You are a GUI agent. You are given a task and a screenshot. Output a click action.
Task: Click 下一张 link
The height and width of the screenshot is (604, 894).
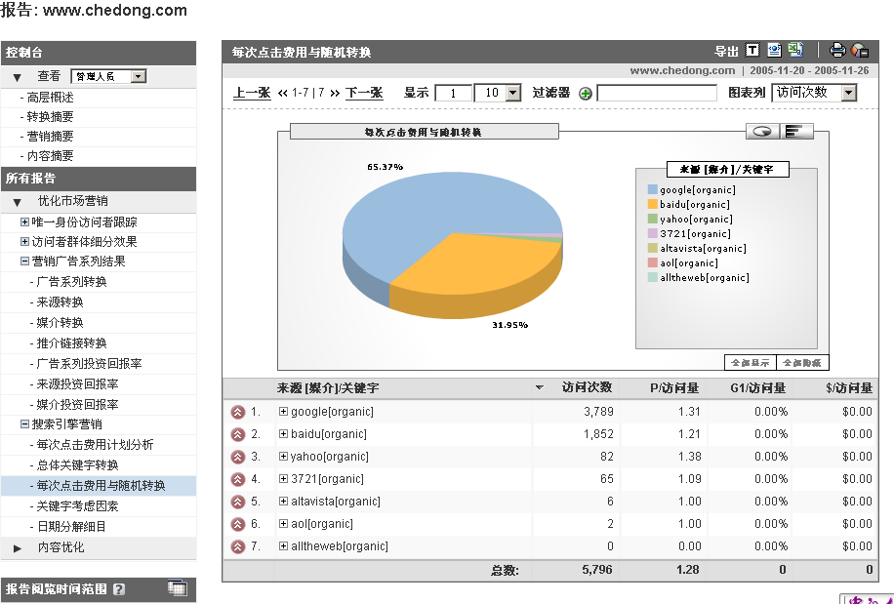(x=364, y=93)
